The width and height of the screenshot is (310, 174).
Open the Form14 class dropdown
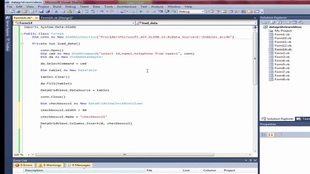point(133,23)
